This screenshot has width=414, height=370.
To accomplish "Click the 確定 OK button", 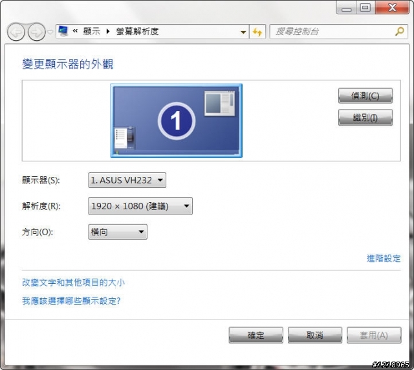I will click(x=256, y=335).
